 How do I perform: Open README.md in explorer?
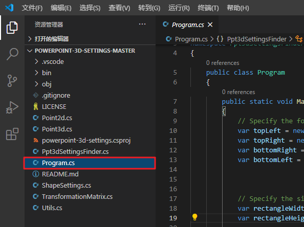90,174
